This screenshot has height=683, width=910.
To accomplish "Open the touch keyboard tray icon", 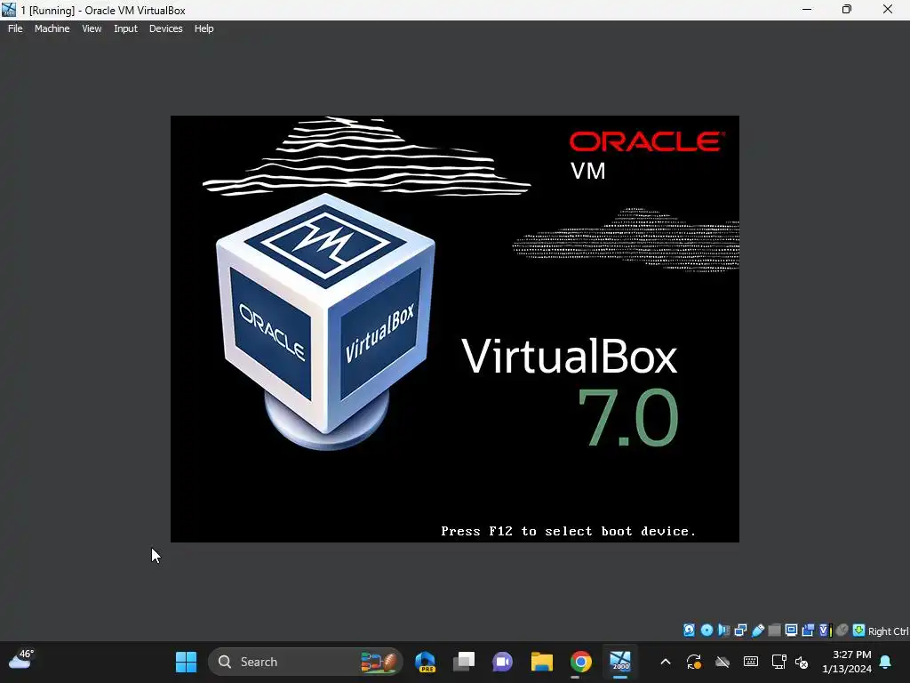I will pos(750,662).
